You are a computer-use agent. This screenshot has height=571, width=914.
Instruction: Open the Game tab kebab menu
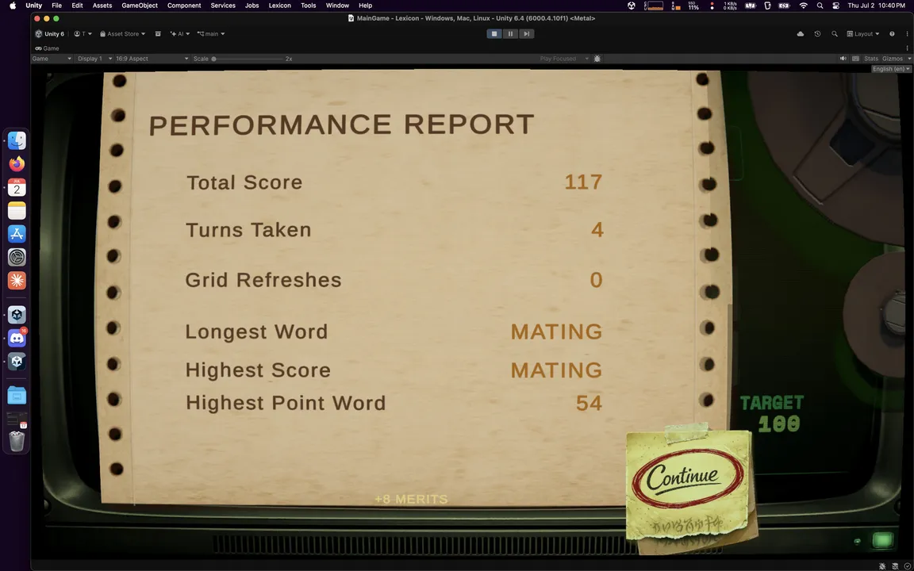907,48
